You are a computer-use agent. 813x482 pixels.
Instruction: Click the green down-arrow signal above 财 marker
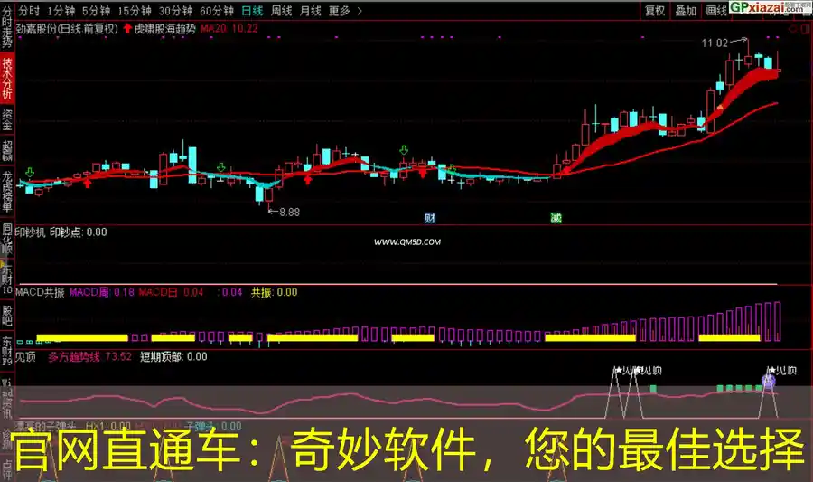404,150
